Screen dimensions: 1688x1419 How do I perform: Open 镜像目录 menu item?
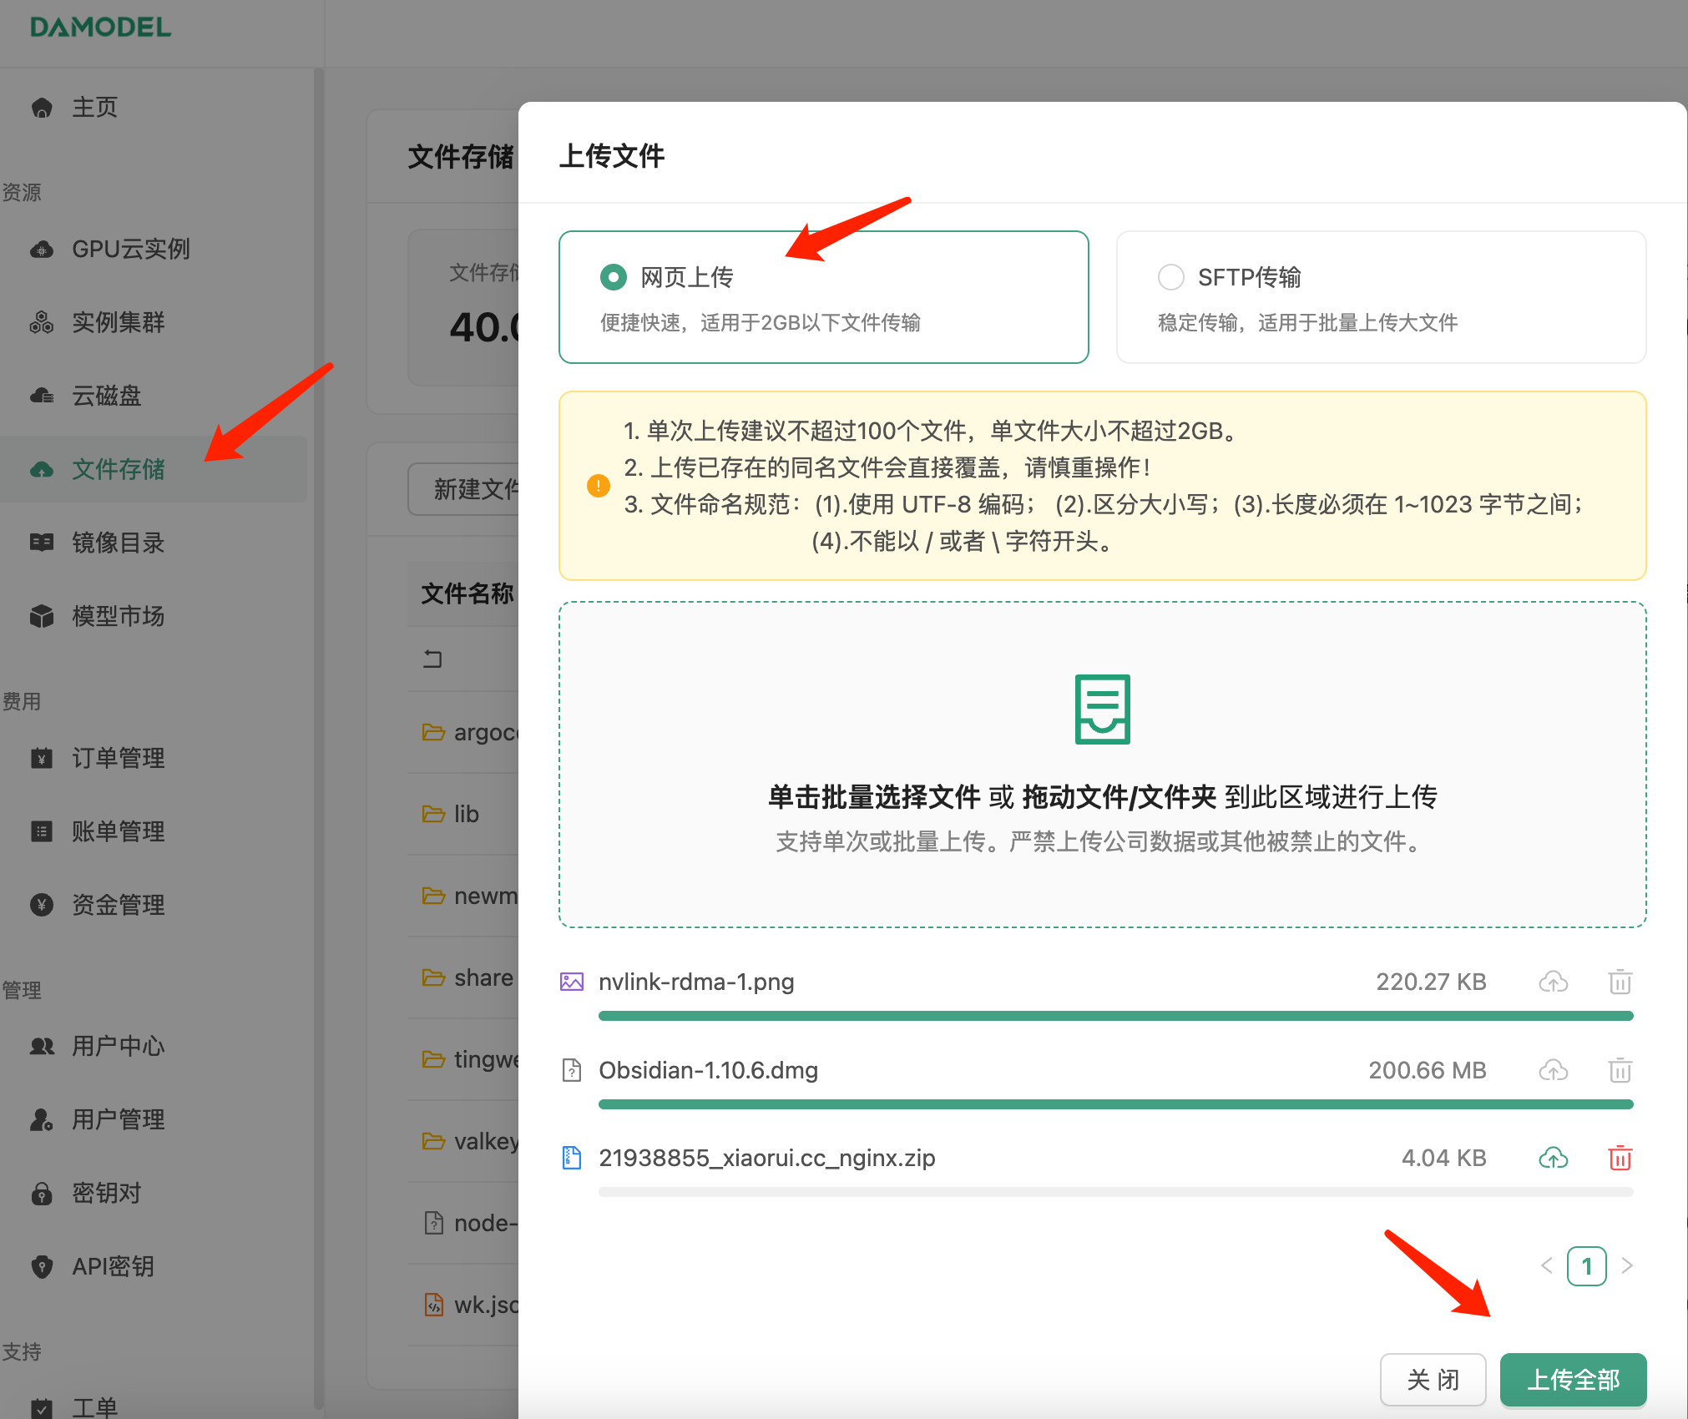click(118, 543)
